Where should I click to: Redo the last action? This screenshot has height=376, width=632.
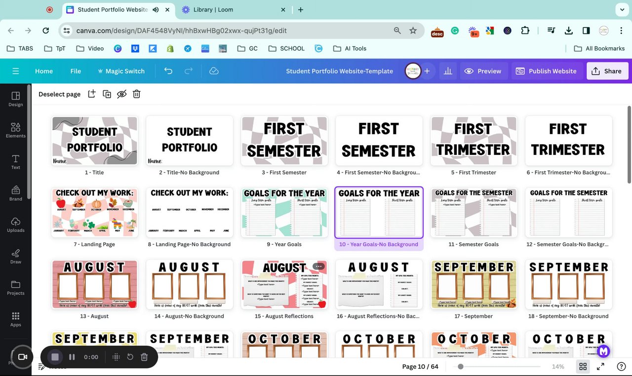pos(189,71)
